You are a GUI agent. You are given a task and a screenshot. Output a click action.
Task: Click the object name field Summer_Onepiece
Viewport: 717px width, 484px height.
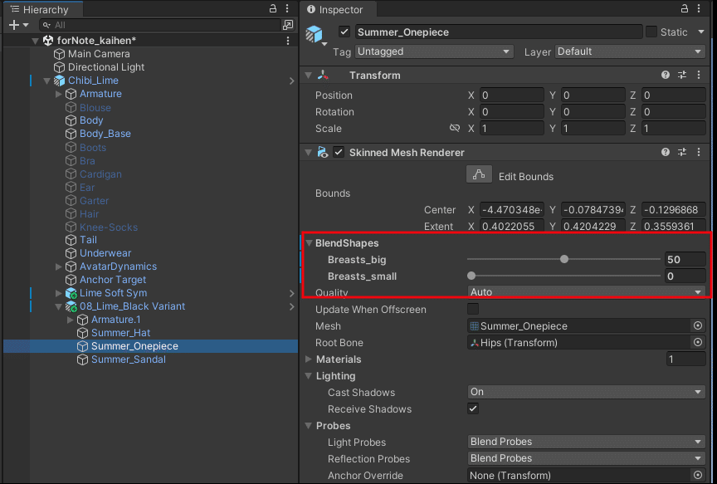coord(499,32)
